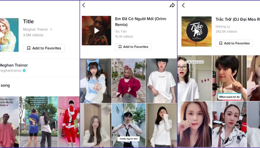This screenshot has width=260, height=148.
Task: Open video of two people seen from behind
Action: click(38, 122)
